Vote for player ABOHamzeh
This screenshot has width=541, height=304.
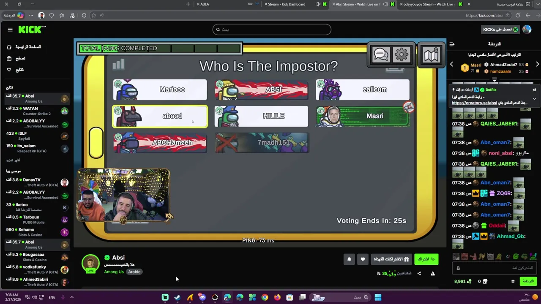click(160, 143)
